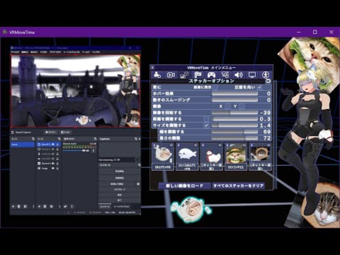The height and width of the screenshot is (255, 340).
Task: Click the フィルタ button in OBS source toolbar
Action: 65,132
